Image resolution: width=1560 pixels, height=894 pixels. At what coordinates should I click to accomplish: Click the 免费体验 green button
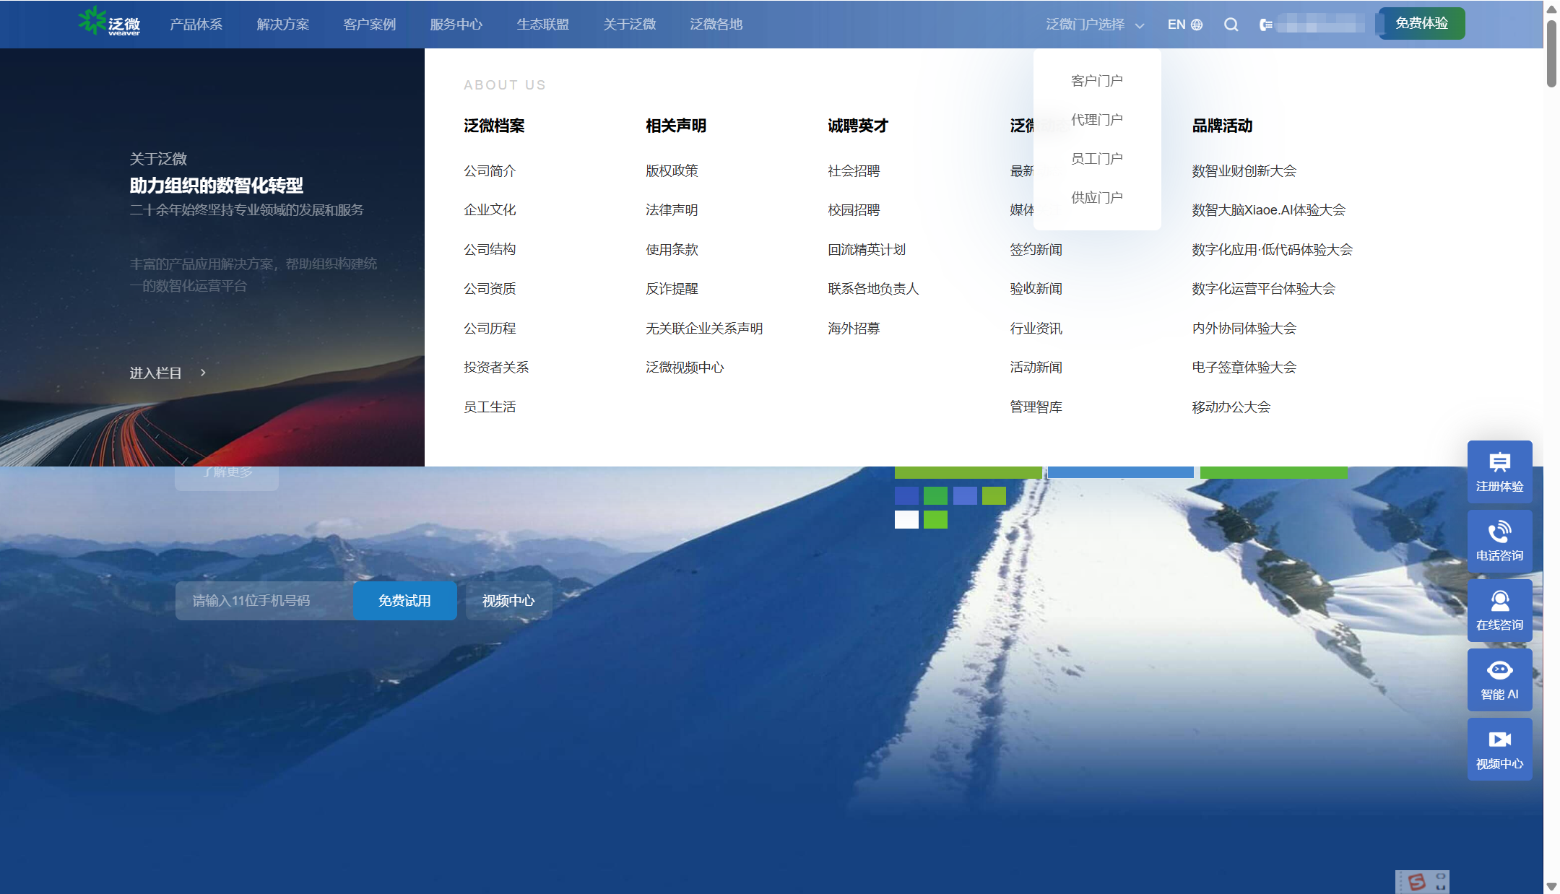coord(1421,23)
